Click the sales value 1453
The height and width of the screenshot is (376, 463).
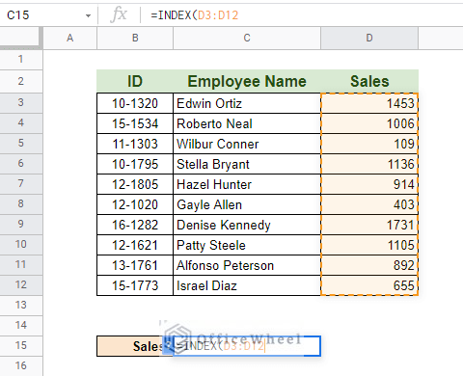pos(369,103)
